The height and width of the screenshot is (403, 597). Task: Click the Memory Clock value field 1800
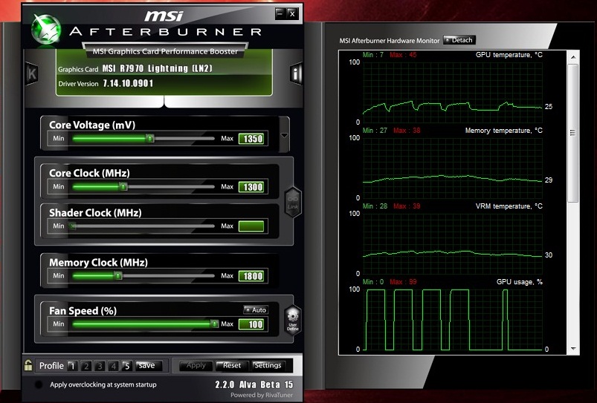tap(251, 276)
